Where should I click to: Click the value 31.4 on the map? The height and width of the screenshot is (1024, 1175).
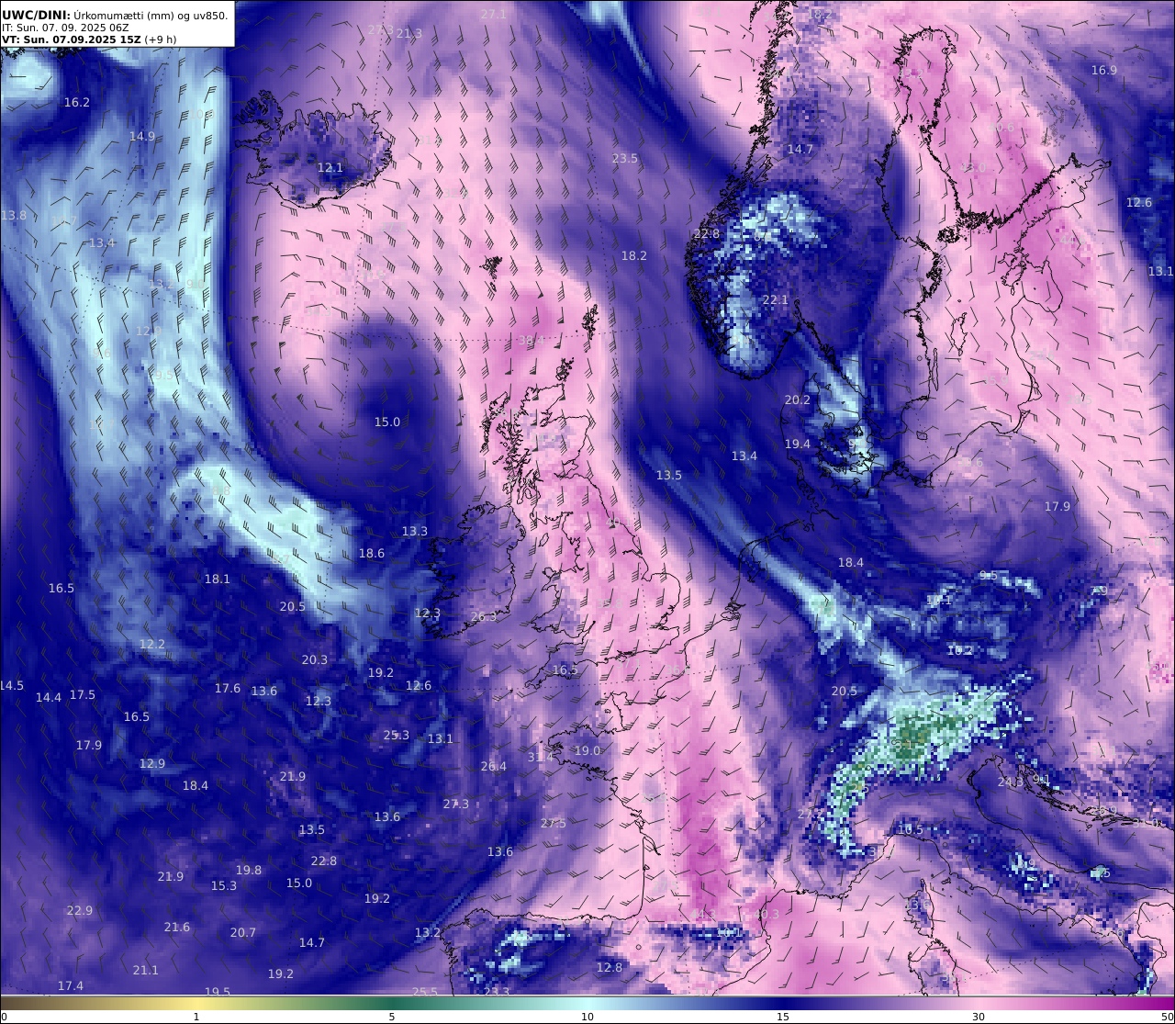541,757
